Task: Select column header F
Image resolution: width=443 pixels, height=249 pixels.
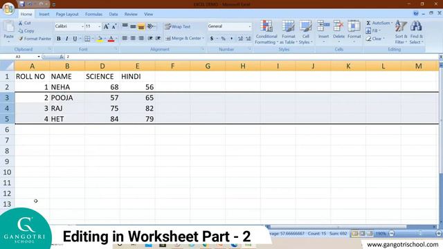Action: point(172,66)
